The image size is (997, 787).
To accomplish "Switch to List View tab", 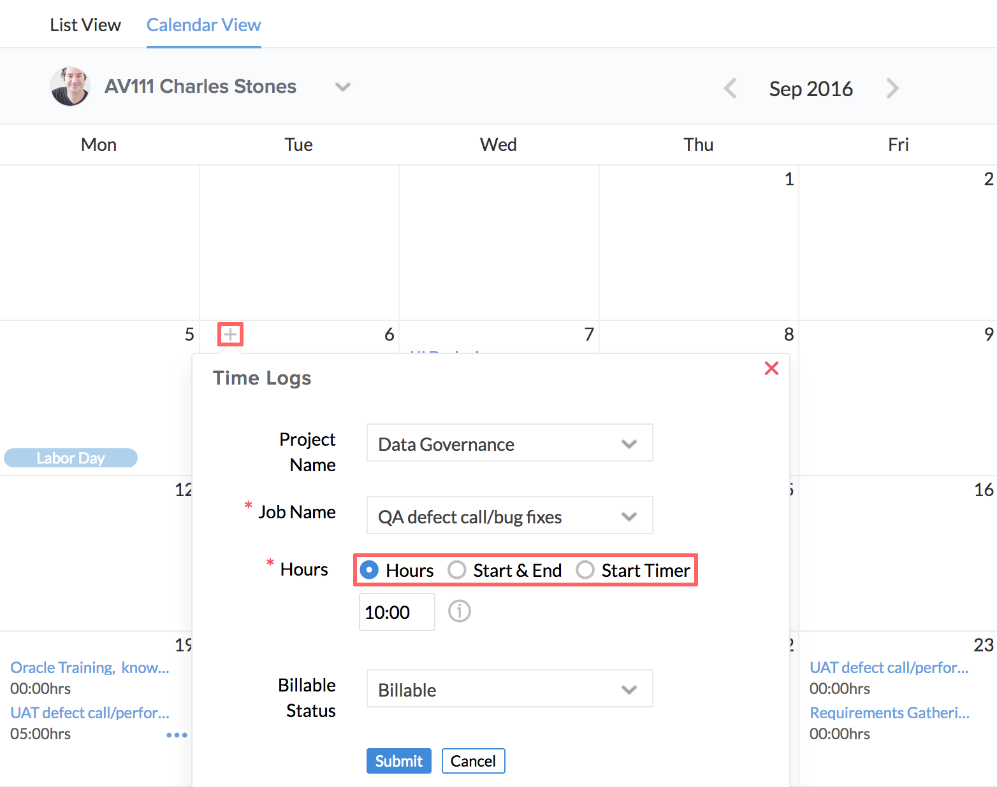I will 85,25.
